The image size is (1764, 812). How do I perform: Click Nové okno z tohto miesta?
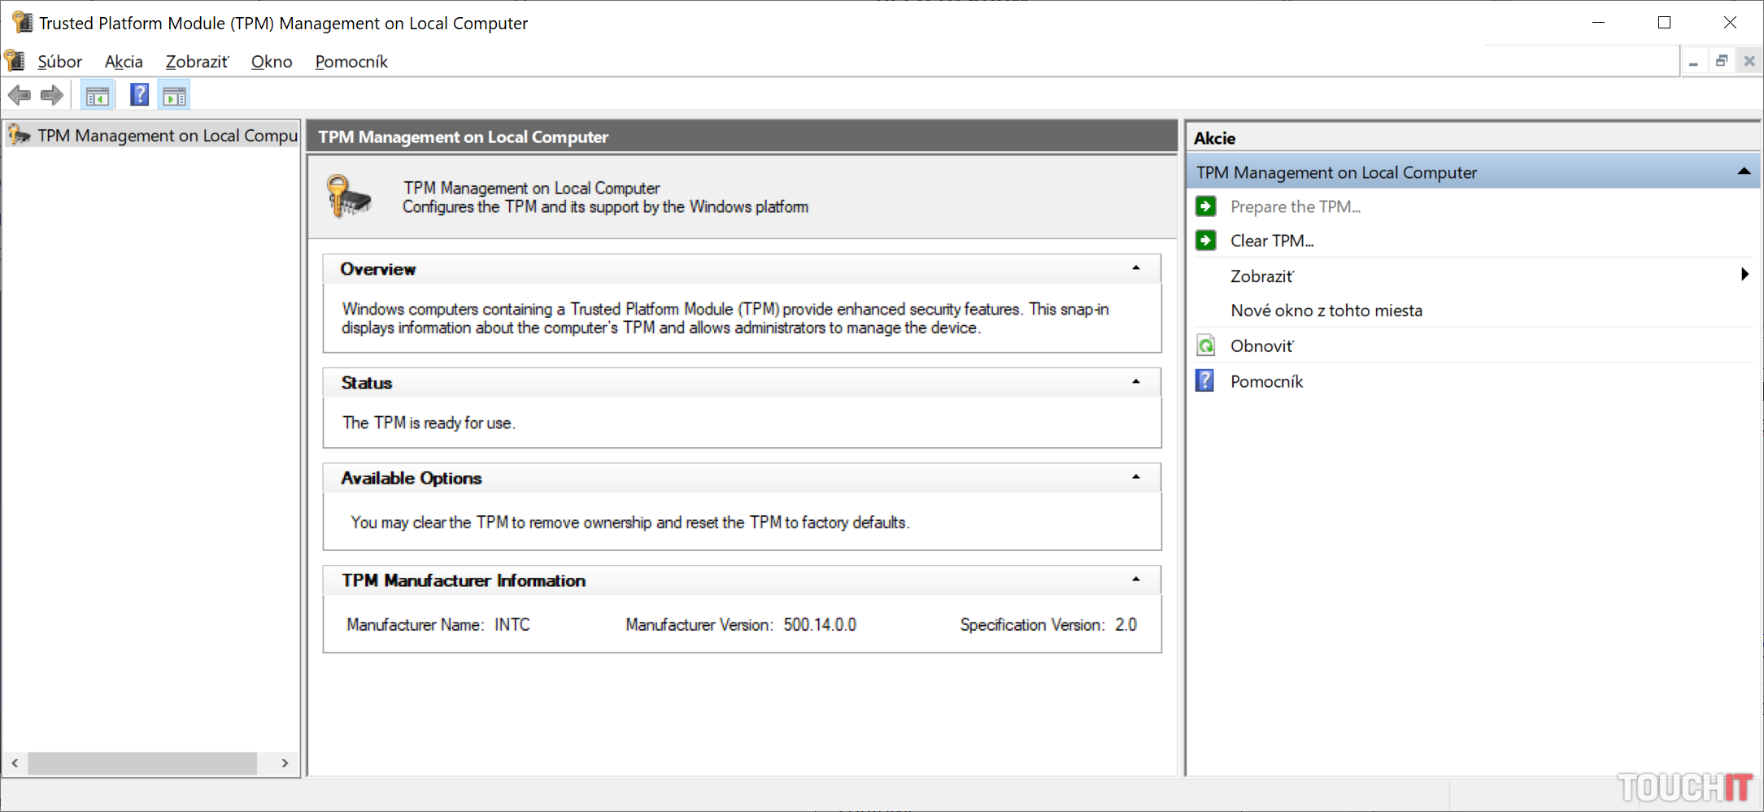pyautogui.click(x=1326, y=310)
